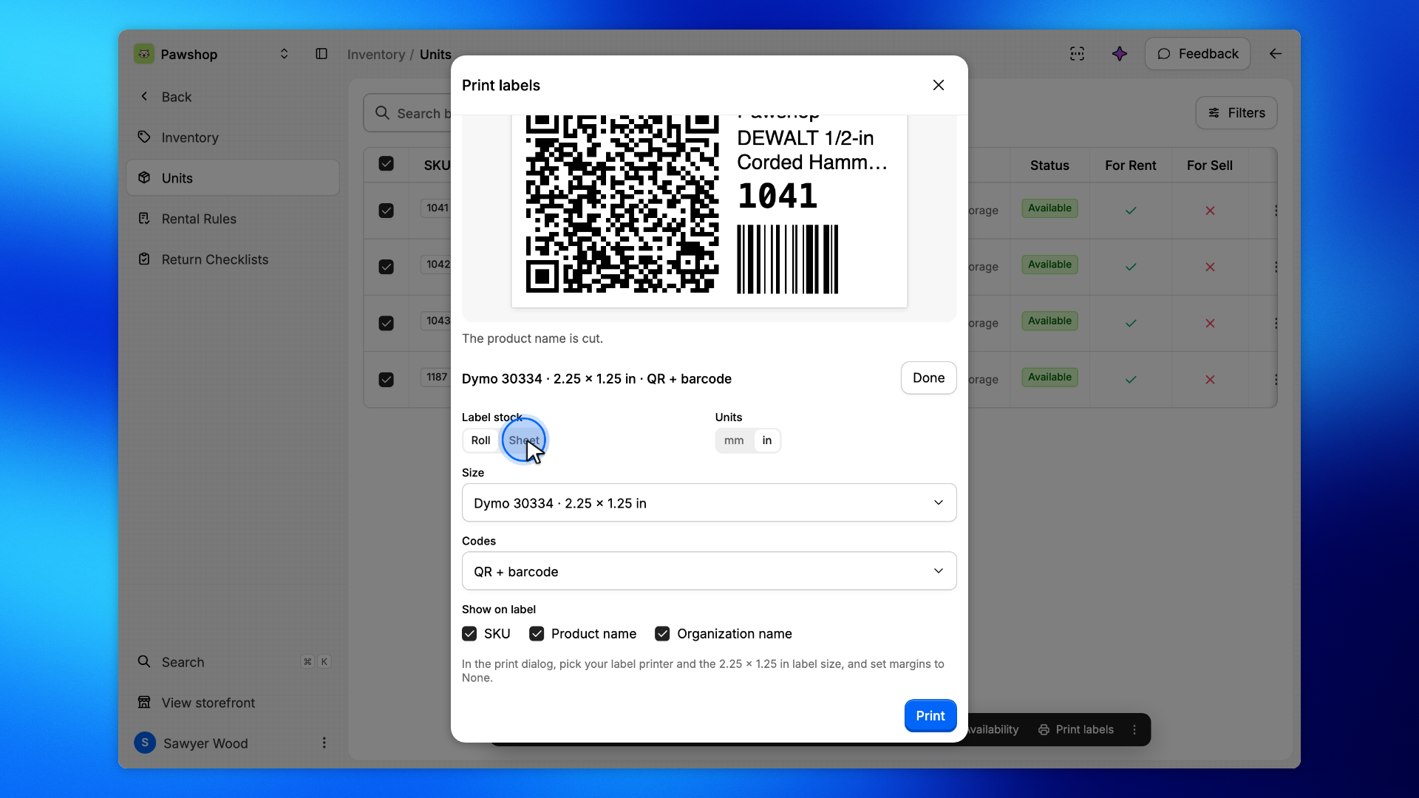Click the QR code in label preview
This screenshot has height=798, width=1419.
pyautogui.click(x=622, y=204)
